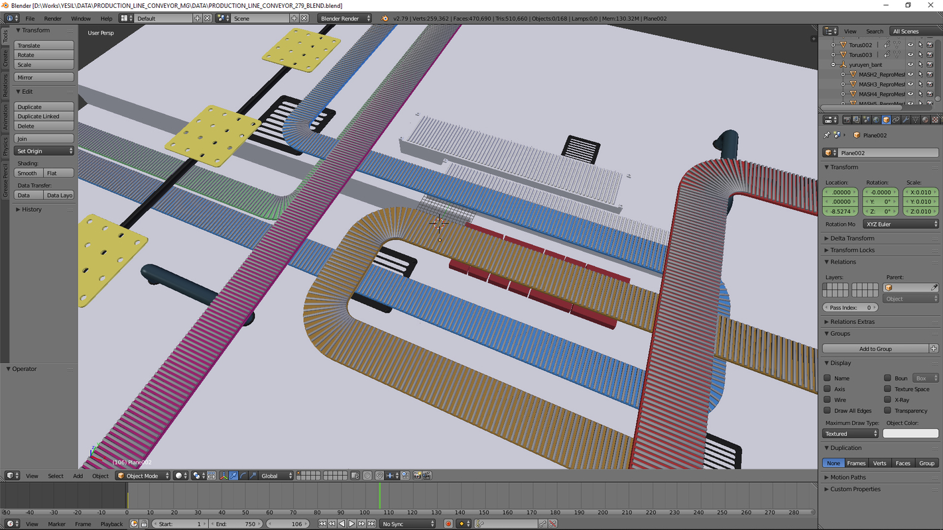The width and height of the screenshot is (943, 530).
Task: Click the automatic keyframe record button
Action: (448, 524)
